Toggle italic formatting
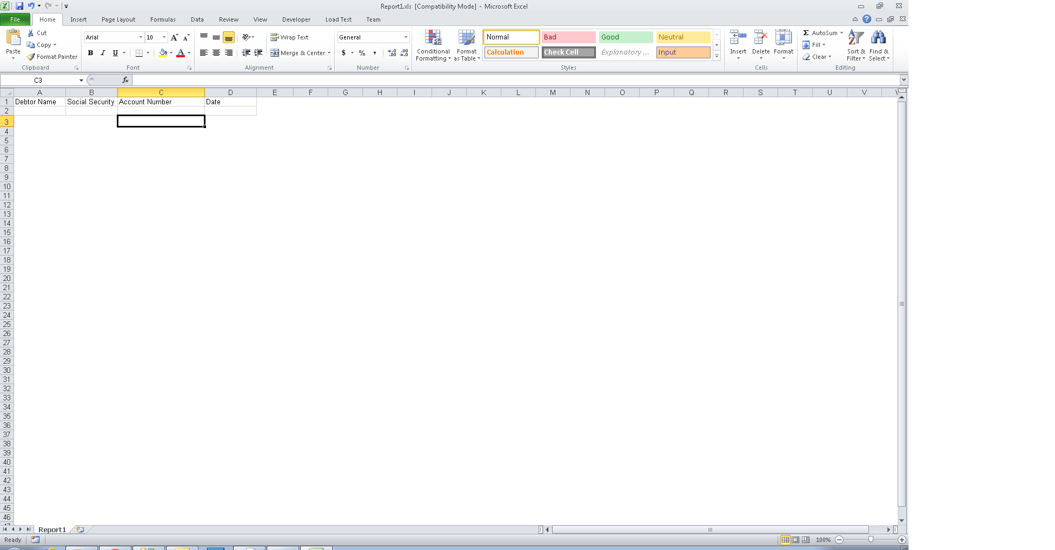 pyautogui.click(x=103, y=53)
